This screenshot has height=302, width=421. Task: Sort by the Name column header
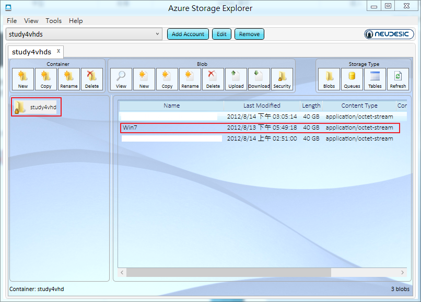coord(171,106)
